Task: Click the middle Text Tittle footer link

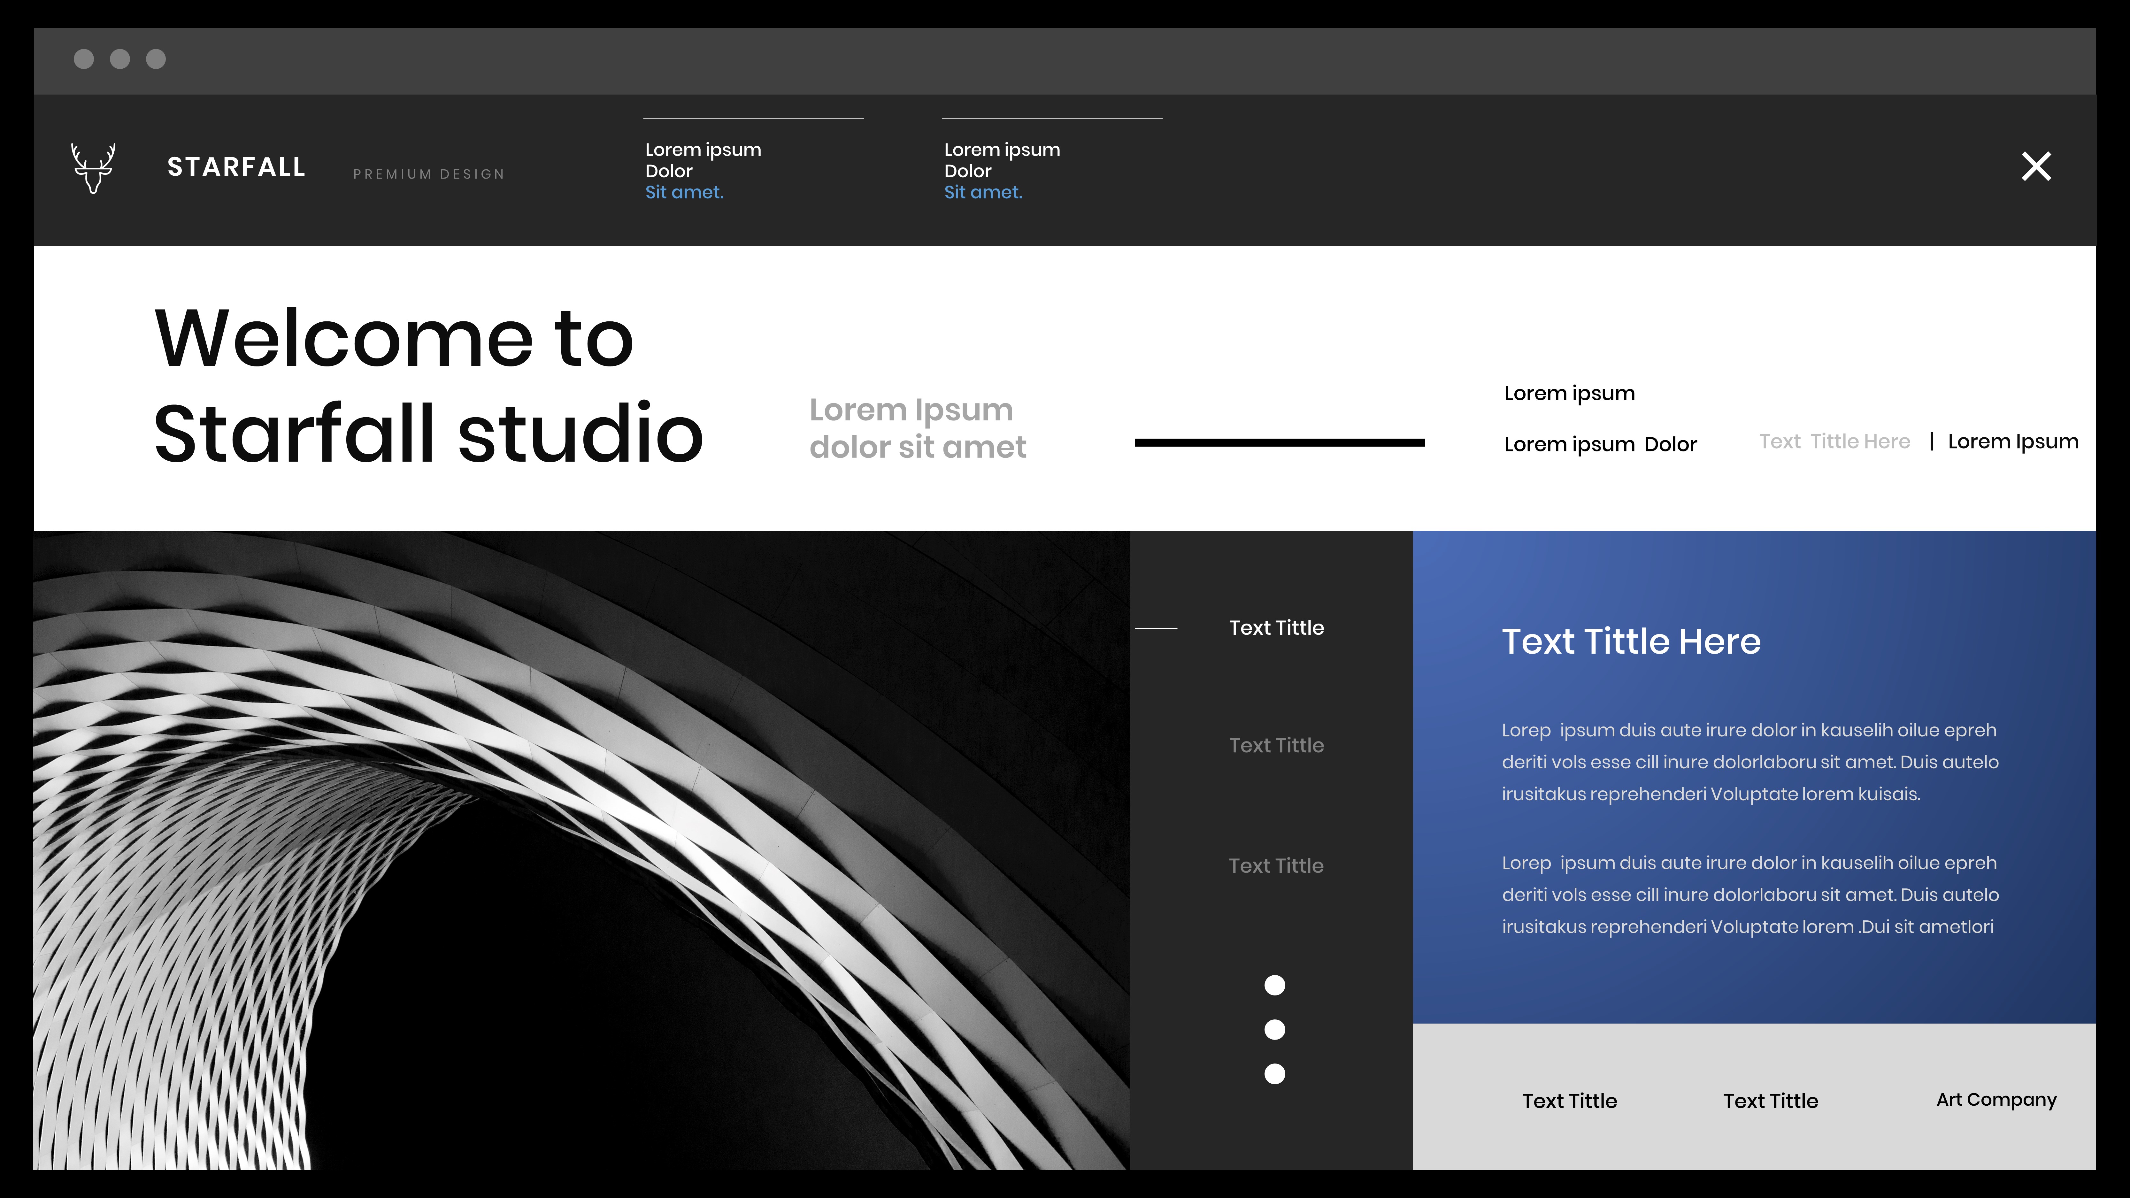Action: coord(1770,1101)
